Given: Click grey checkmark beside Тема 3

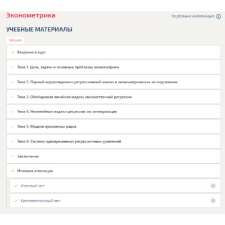Looking at the screenshot, I should pos(13,97).
